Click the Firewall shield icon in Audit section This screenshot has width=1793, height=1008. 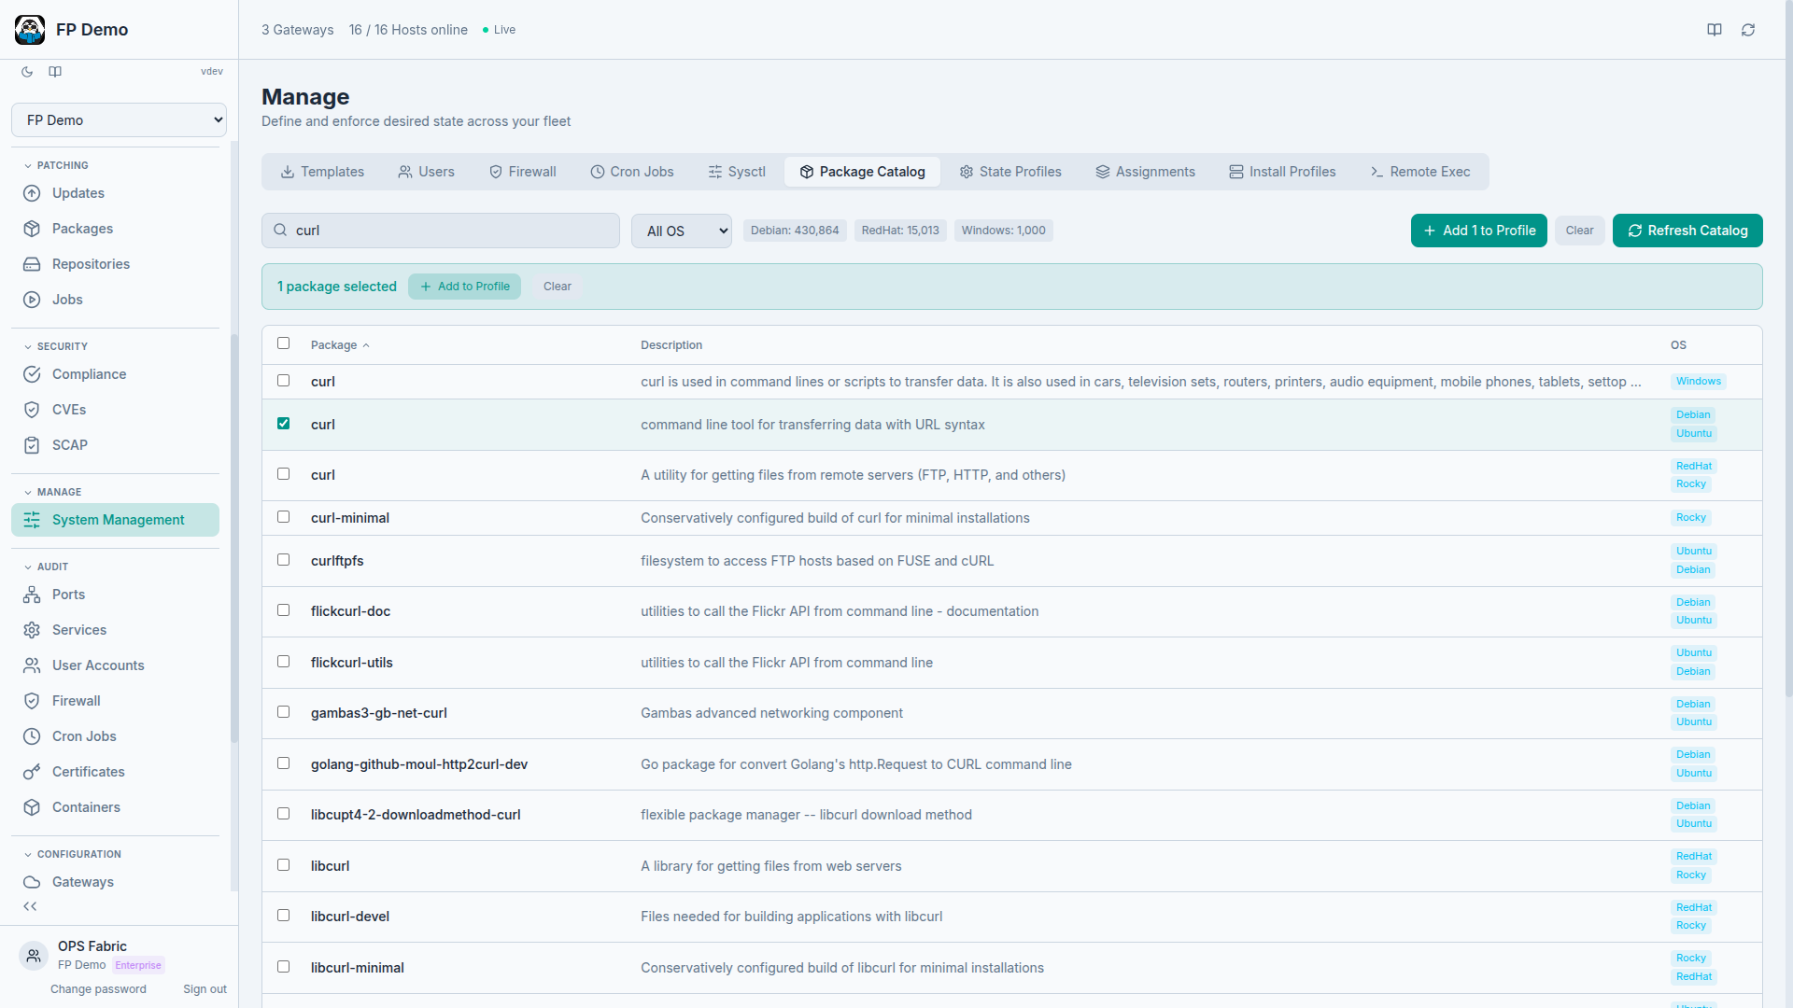pyautogui.click(x=32, y=701)
